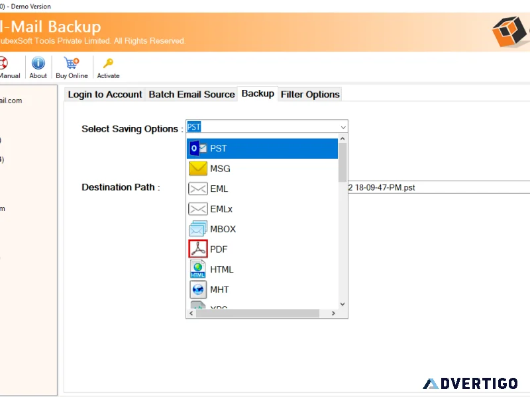Select MHT as saving option
Screen dimensions: 530x397
click(262, 290)
